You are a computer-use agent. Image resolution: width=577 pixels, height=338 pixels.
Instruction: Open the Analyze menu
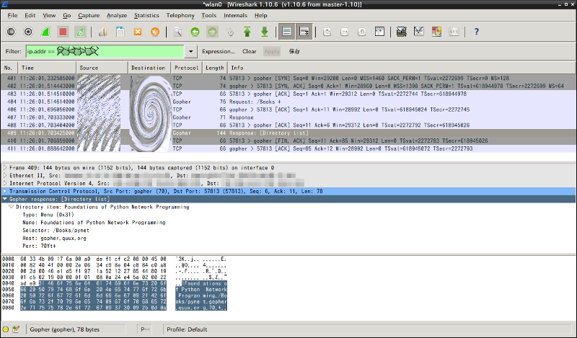tap(117, 15)
